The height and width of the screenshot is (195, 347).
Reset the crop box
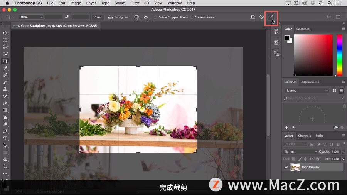point(253,17)
